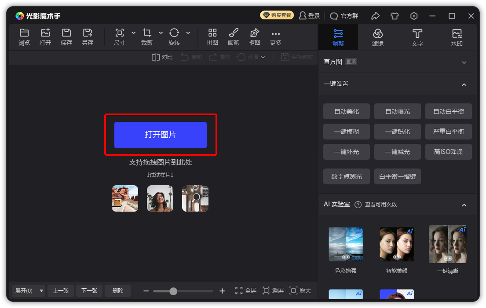The height and width of the screenshot is (308, 486).
Task: Toggle histogram pin (置顶) tag
Action: click(351, 62)
